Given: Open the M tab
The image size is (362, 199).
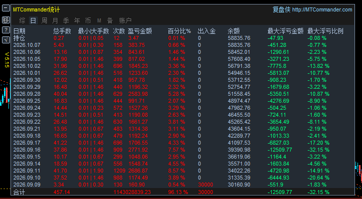Looking at the screenshot, I should (99, 20).
